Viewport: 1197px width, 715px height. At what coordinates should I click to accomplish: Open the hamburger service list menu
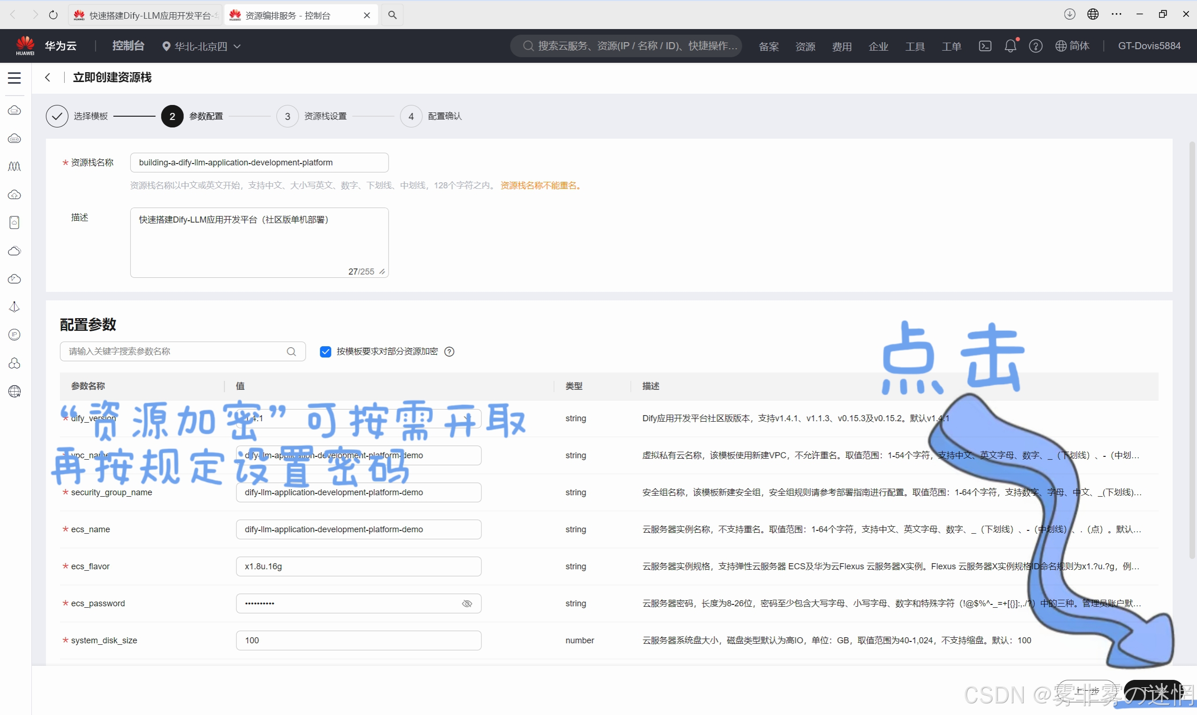pyautogui.click(x=15, y=78)
